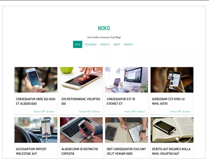
Task: Click the laptop-and-stock-chart phone thumbnail
Action: 81,130
